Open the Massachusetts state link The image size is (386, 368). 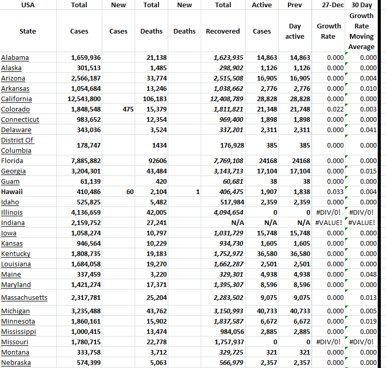pos(24,298)
